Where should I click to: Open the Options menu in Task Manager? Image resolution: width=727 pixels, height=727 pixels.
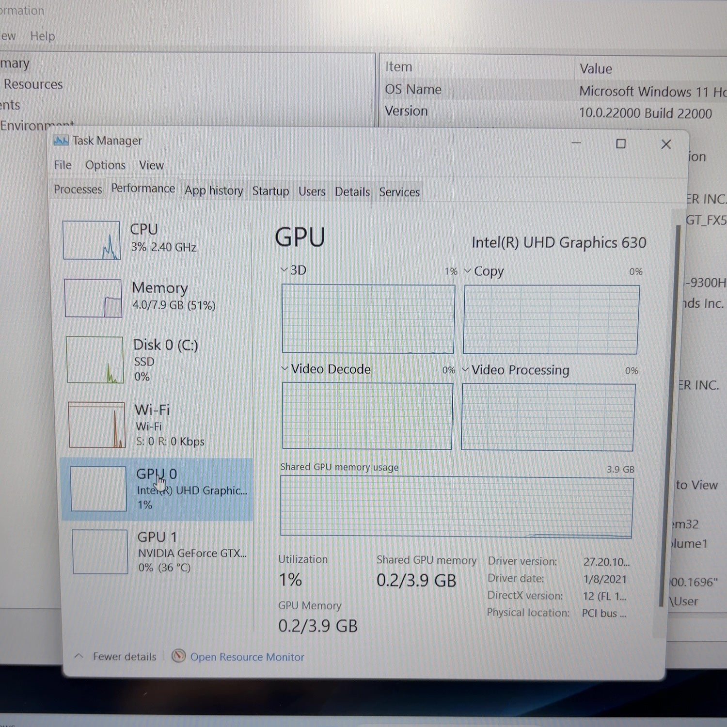click(105, 165)
